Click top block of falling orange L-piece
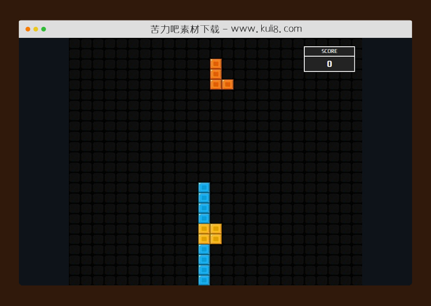 215,64
